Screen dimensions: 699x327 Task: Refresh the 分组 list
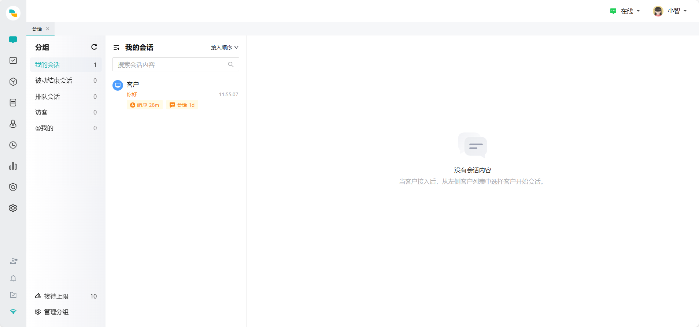tap(94, 47)
